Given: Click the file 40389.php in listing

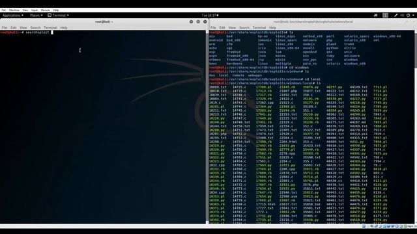Looking at the screenshot, I should click(335, 130).
